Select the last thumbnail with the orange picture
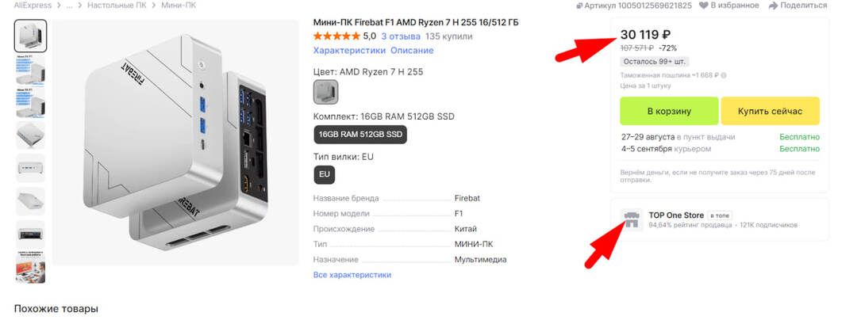This screenshot has width=865, height=320. [30, 268]
